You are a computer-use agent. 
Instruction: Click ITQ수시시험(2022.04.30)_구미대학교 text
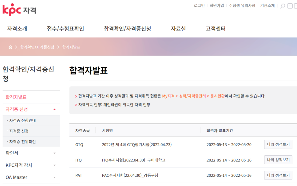pyautogui.click(x=134, y=160)
